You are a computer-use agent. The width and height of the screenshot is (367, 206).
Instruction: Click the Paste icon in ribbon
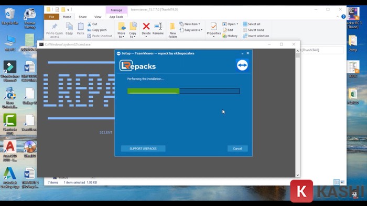click(x=81, y=27)
